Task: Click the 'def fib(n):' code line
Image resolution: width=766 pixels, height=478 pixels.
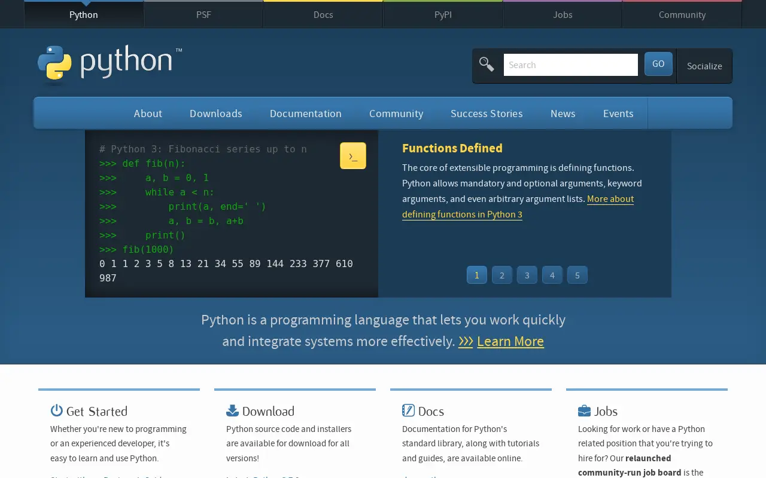Action: 142,163
